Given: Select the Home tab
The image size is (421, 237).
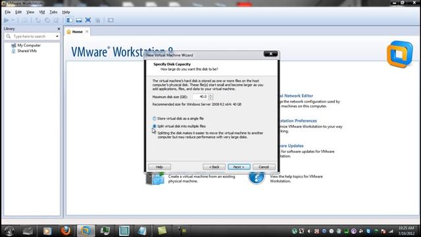Looking at the screenshot, I should (x=78, y=32).
